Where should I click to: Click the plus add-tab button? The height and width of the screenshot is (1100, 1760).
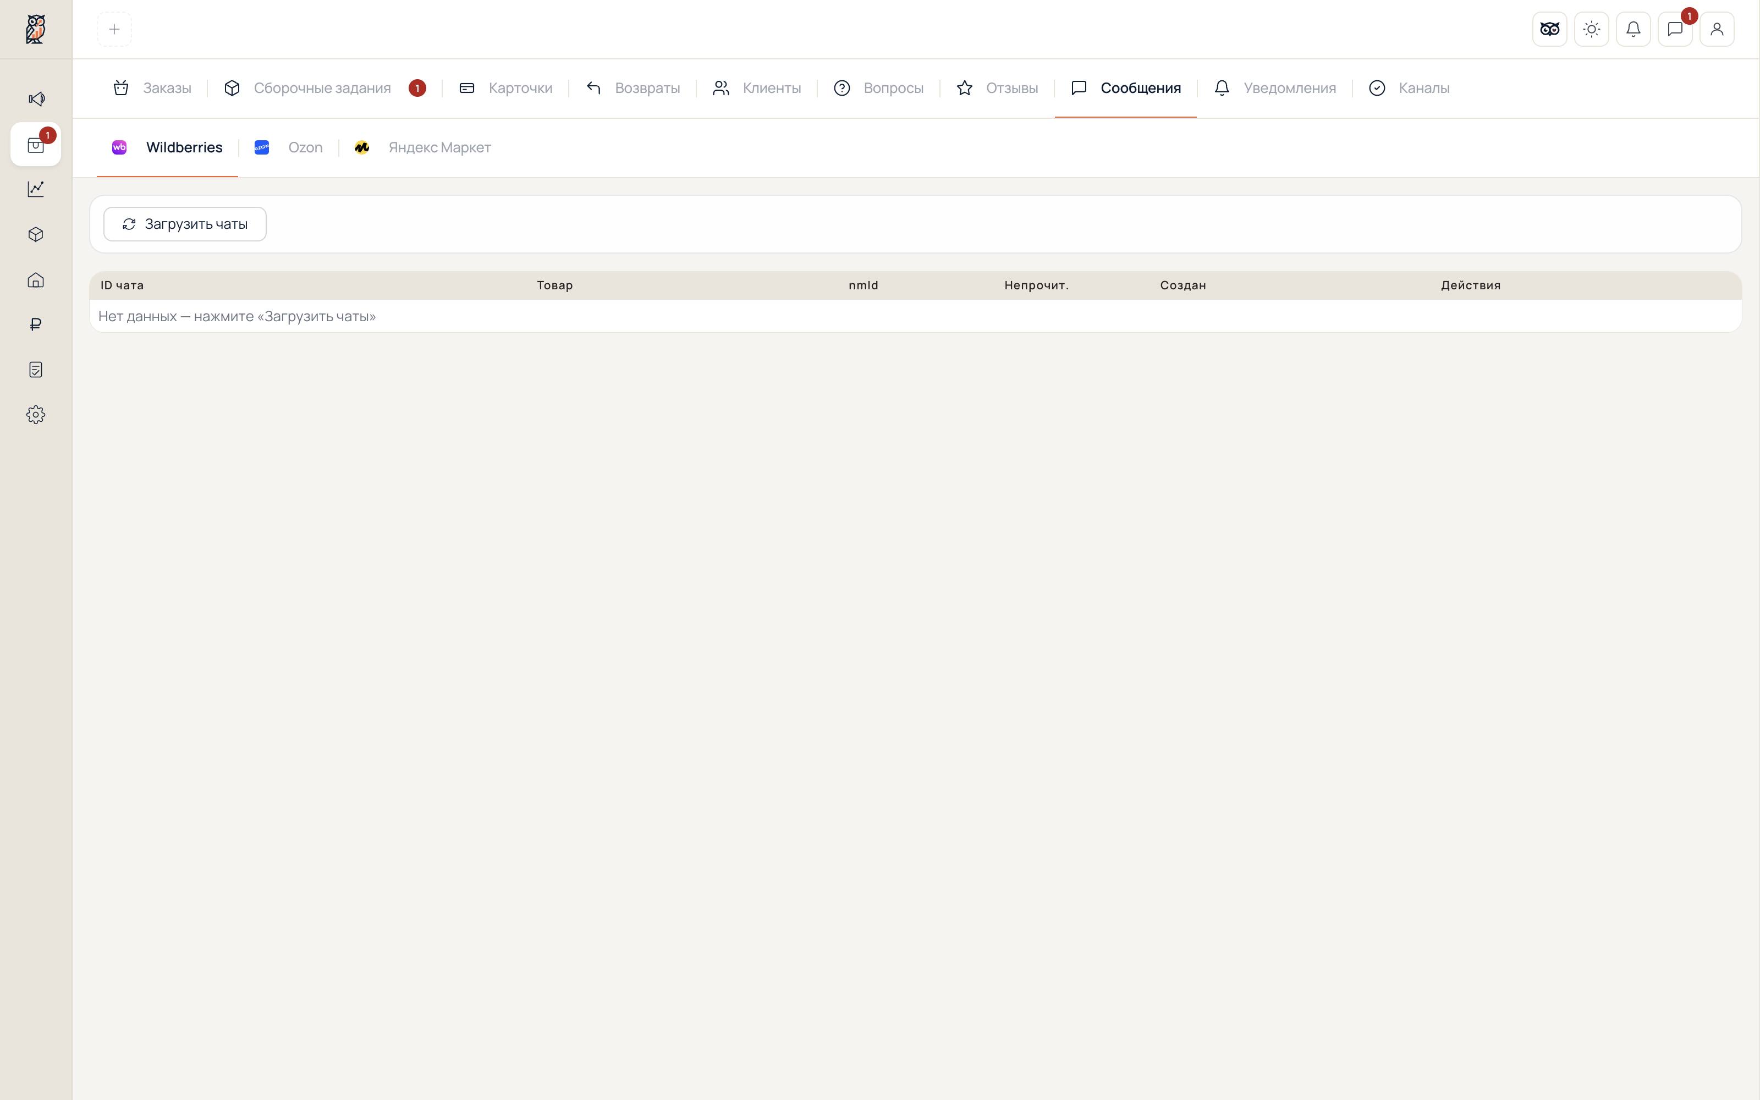coord(114,29)
